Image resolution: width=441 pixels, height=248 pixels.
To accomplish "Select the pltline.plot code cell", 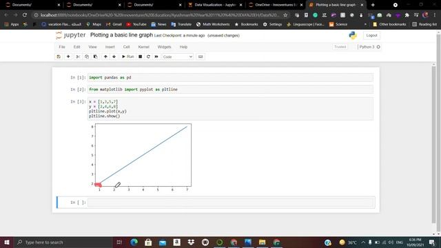I will tap(231, 109).
